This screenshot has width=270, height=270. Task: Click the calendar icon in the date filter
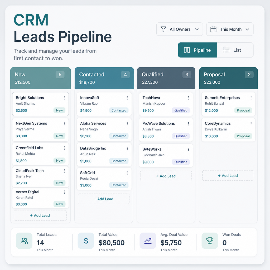click(213, 29)
